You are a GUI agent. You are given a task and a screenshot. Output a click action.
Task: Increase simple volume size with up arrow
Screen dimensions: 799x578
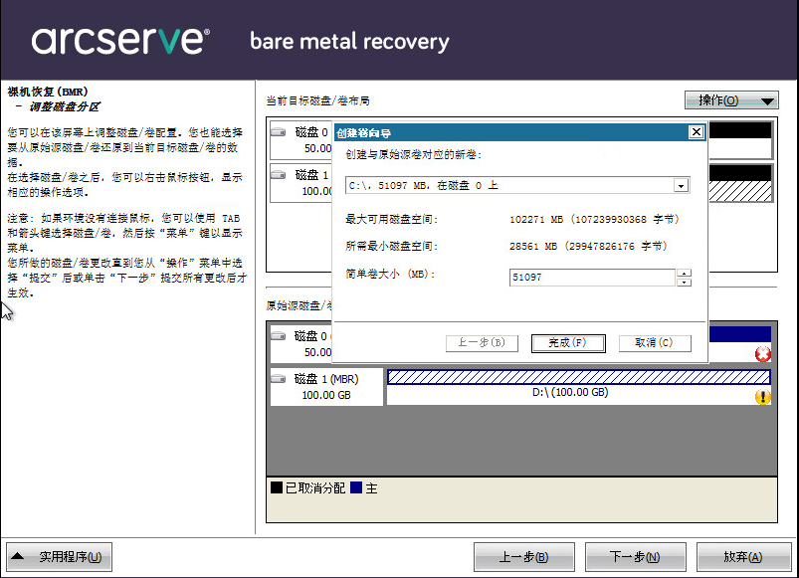(x=684, y=273)
